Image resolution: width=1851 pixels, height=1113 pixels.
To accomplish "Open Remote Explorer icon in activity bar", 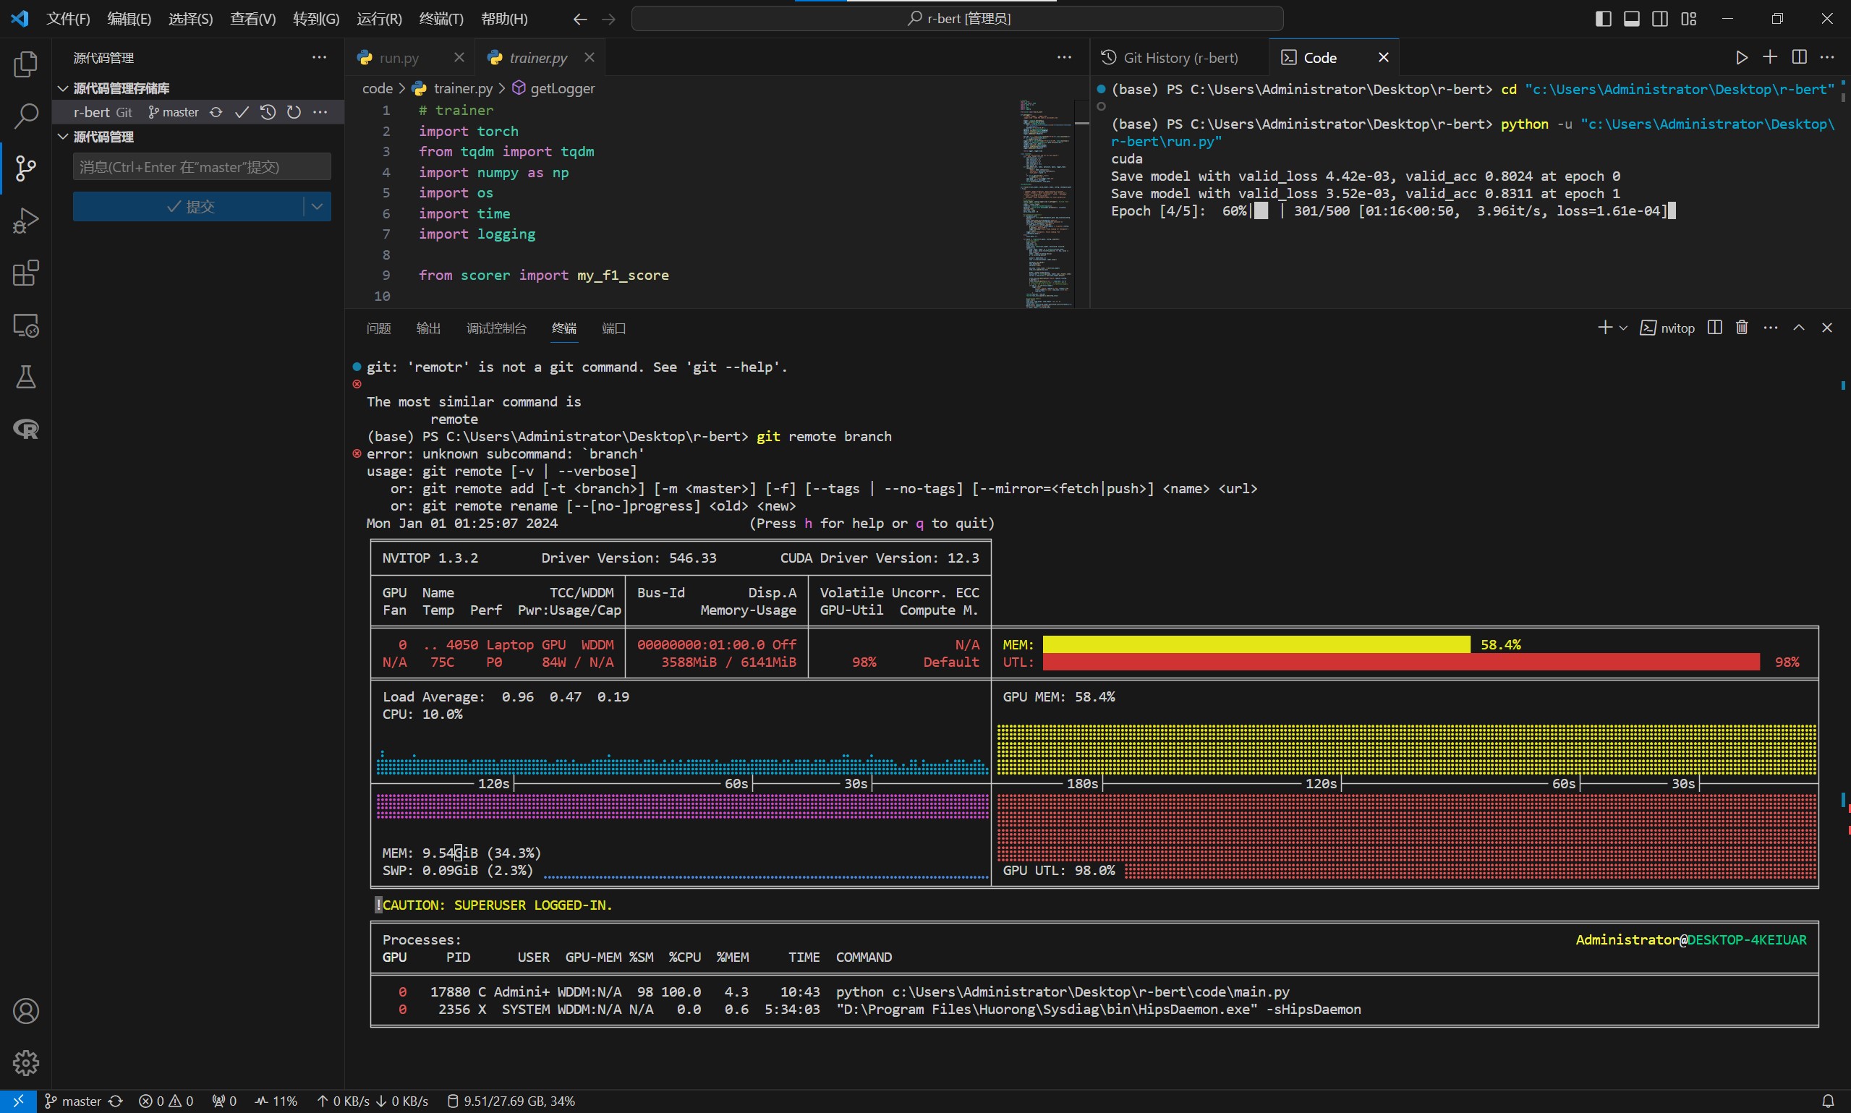I will point(25,325).
